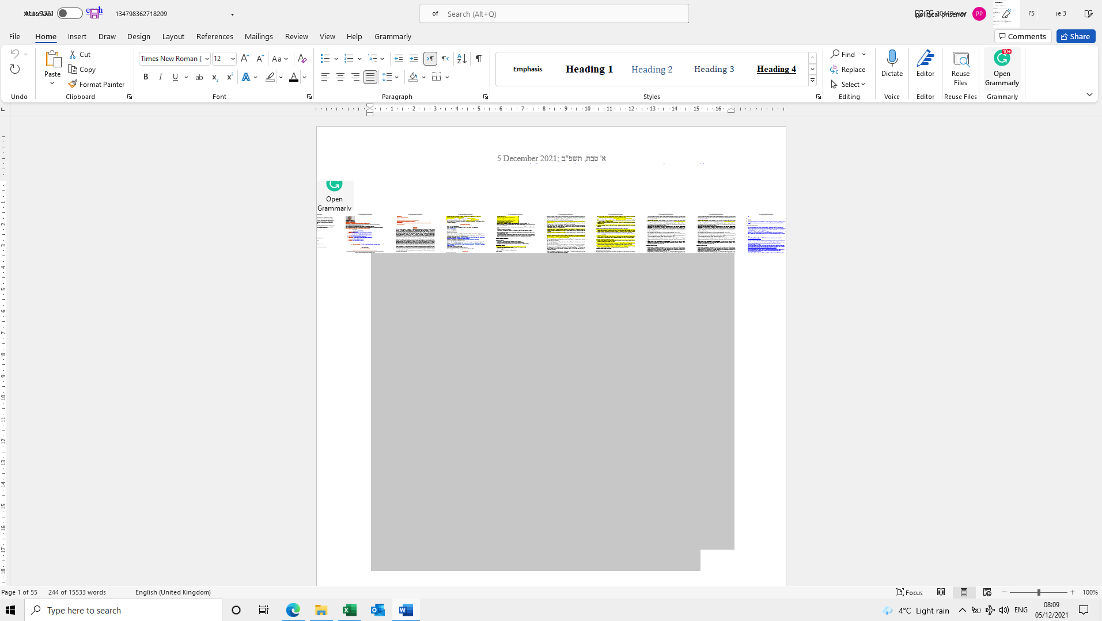
Task: Click the Paste clipboard icon
Action: [52, 59]
